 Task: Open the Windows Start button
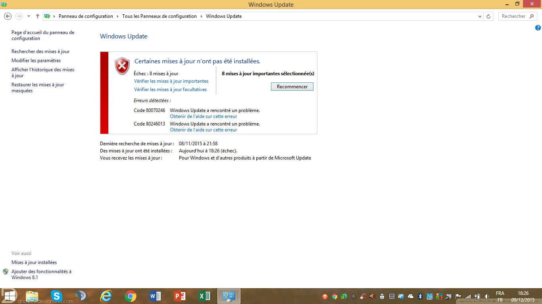(x=10, y=296)
